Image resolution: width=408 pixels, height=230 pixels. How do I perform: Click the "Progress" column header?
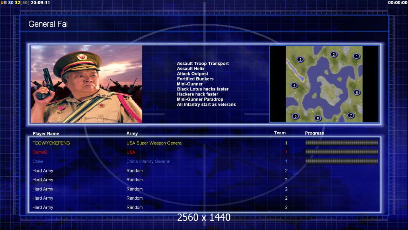point(314,133)
